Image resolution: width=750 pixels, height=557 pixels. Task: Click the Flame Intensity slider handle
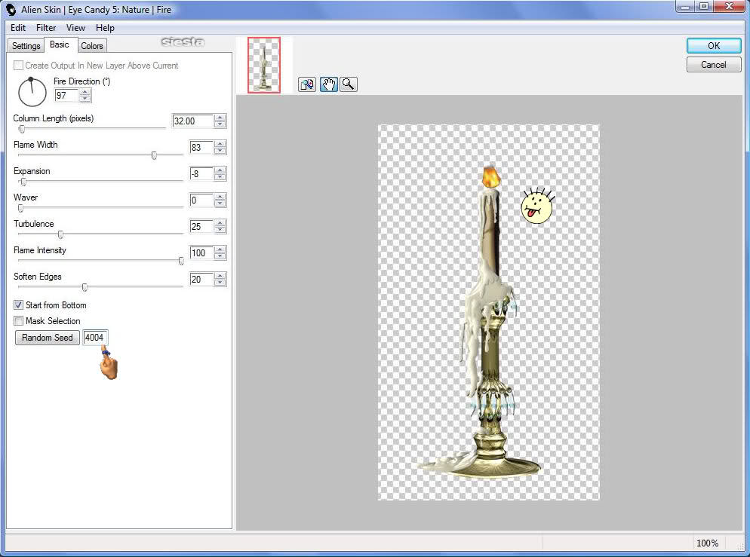click(181, 261)
